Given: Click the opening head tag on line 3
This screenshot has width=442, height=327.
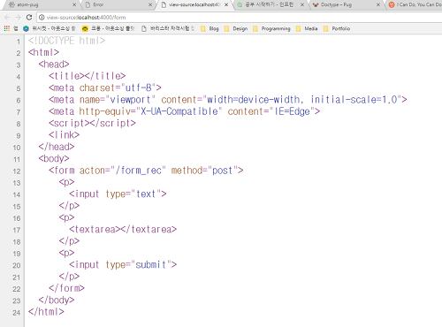Looking at the screenshot, I should (x=54, y=65).
